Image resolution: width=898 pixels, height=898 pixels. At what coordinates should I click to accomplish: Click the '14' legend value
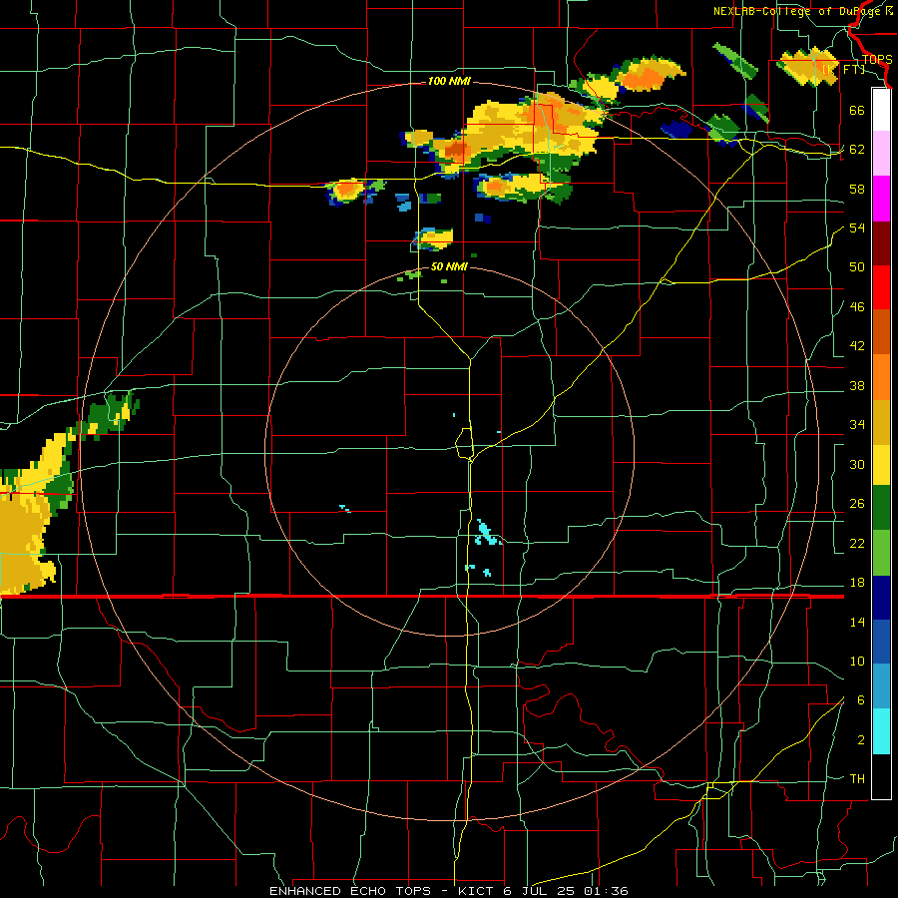(857, 622)
